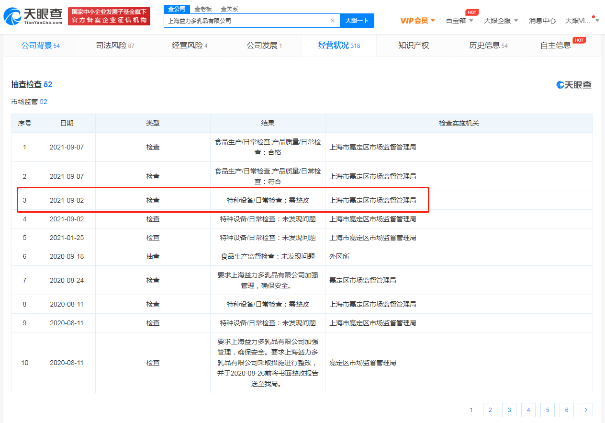Screen dimensions: 605x423
Task: Click row 7 result about 加强管理，确保安全
Action: click(268, 280)
